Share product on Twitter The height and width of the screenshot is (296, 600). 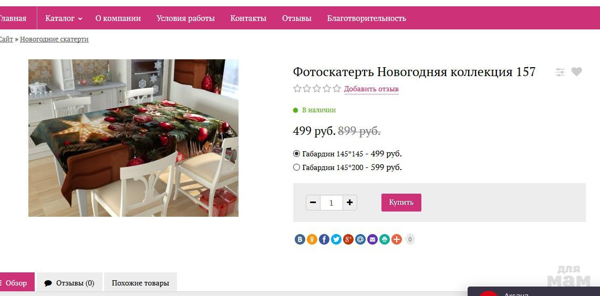tap(336, 239)
